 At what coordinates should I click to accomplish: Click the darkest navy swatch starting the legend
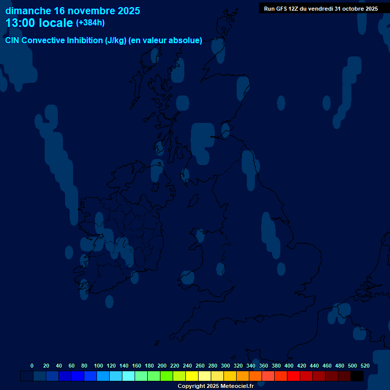click(27, 376)
